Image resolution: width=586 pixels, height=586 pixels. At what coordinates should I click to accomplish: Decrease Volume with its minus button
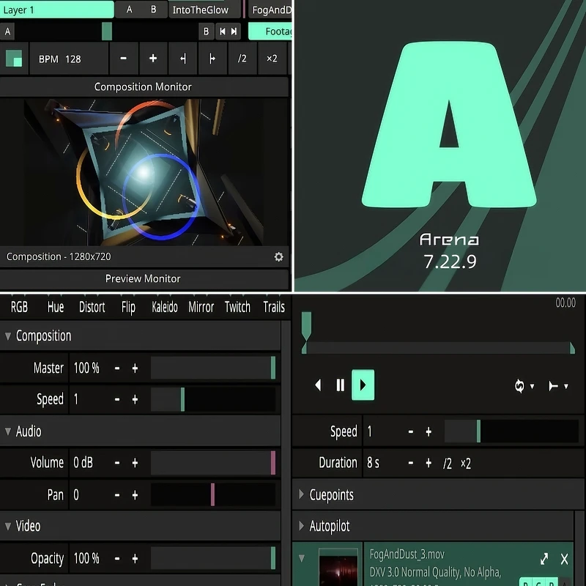[x=117, y=463]
